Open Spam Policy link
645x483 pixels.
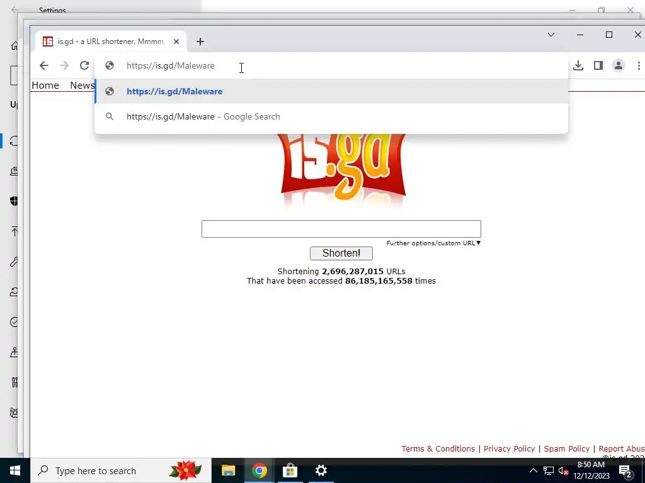pyautogui.click(x=566, y=448)
